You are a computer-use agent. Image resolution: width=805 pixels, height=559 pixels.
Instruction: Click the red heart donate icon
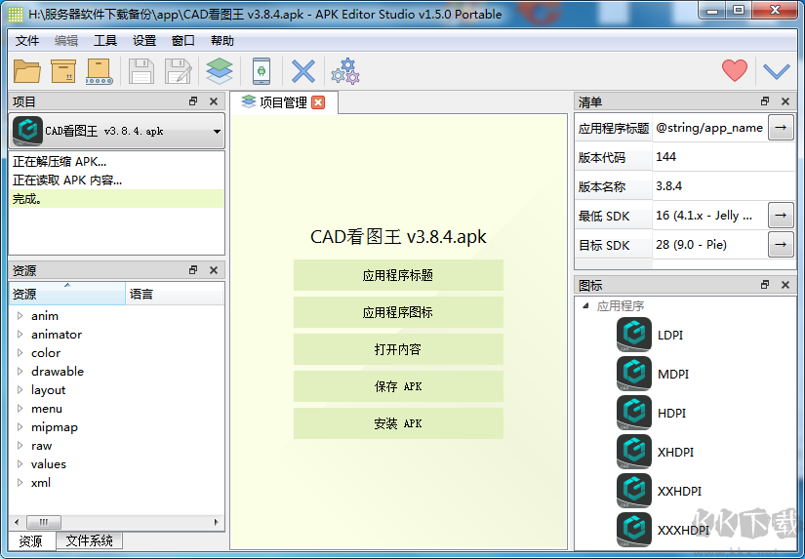734,71
